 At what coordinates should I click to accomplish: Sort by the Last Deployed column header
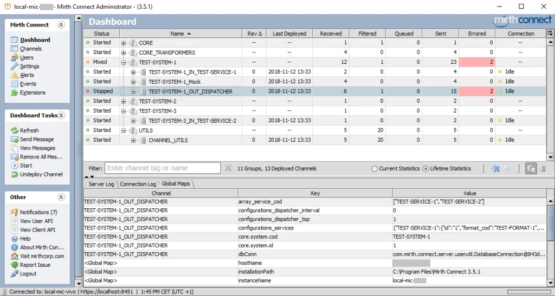[289, 34]
